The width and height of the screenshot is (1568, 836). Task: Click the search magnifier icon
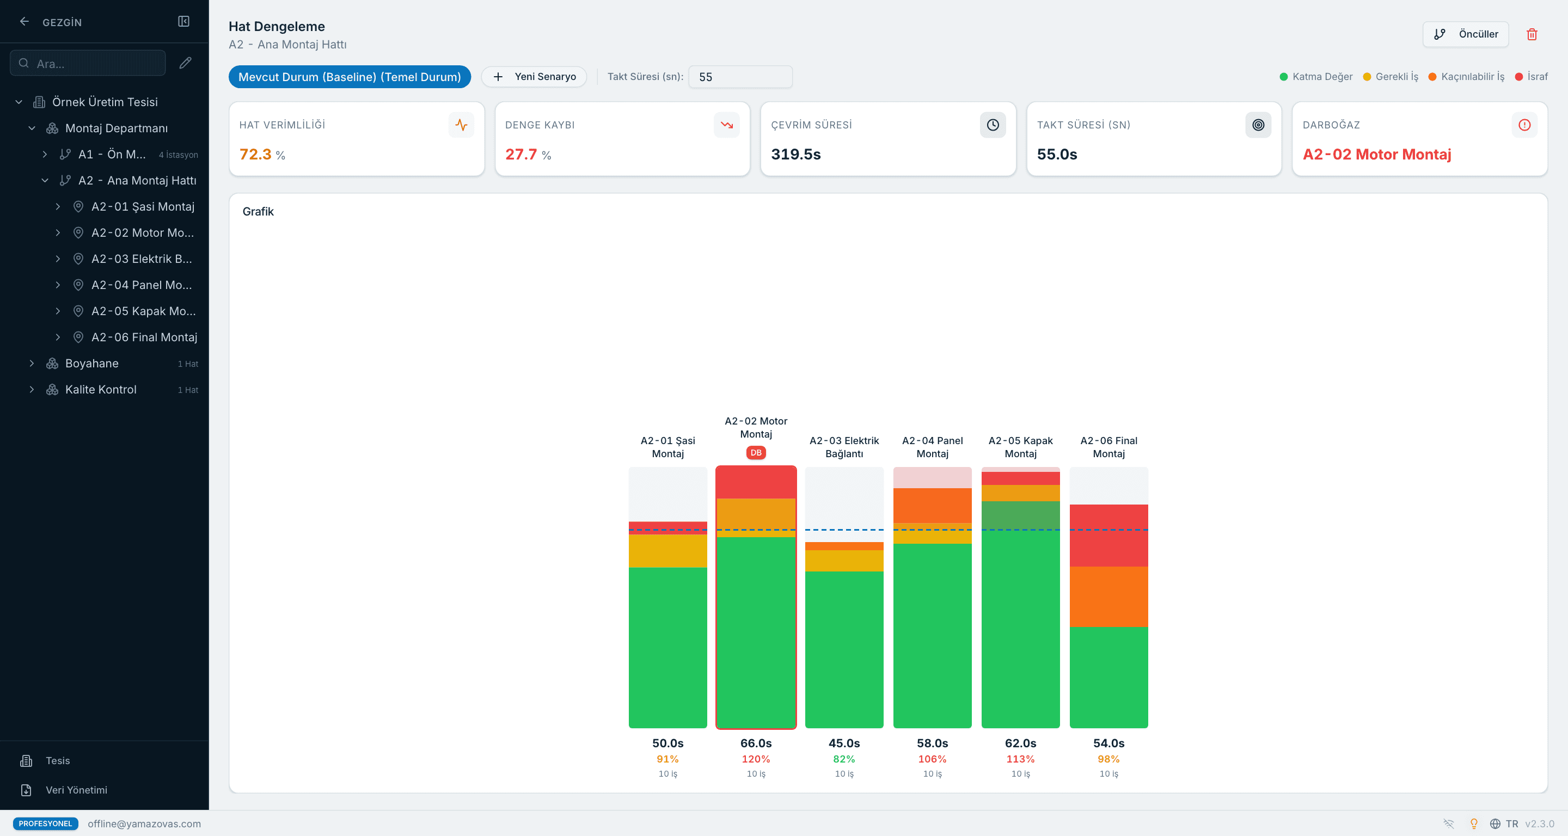tap(24, 63)
